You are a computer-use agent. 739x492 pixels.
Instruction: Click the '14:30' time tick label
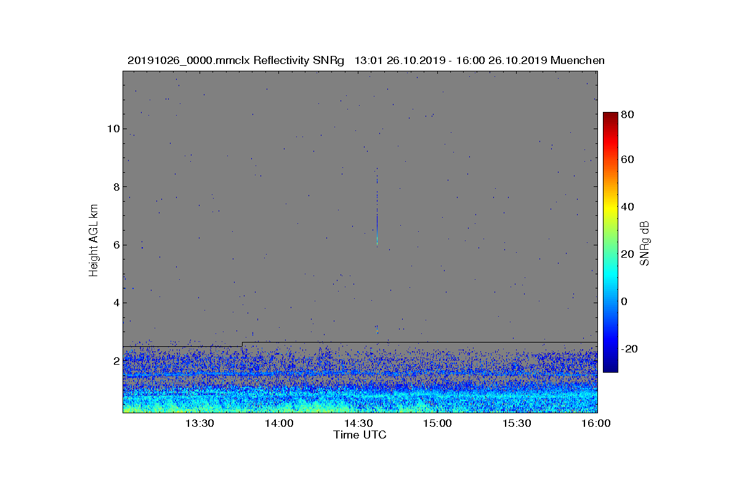[358, 423]
